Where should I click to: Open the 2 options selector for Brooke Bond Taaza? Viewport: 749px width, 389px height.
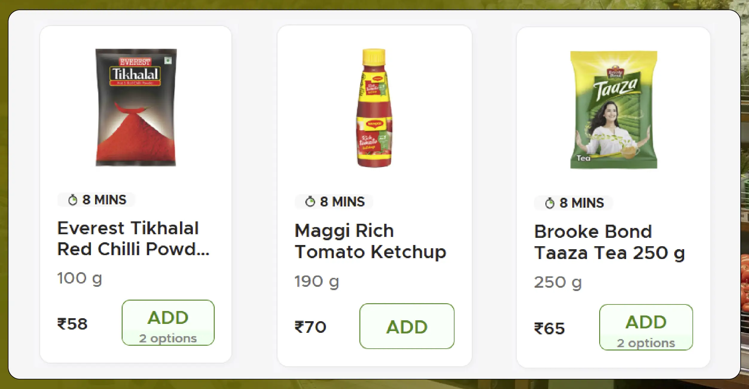(x=646, y=343)
